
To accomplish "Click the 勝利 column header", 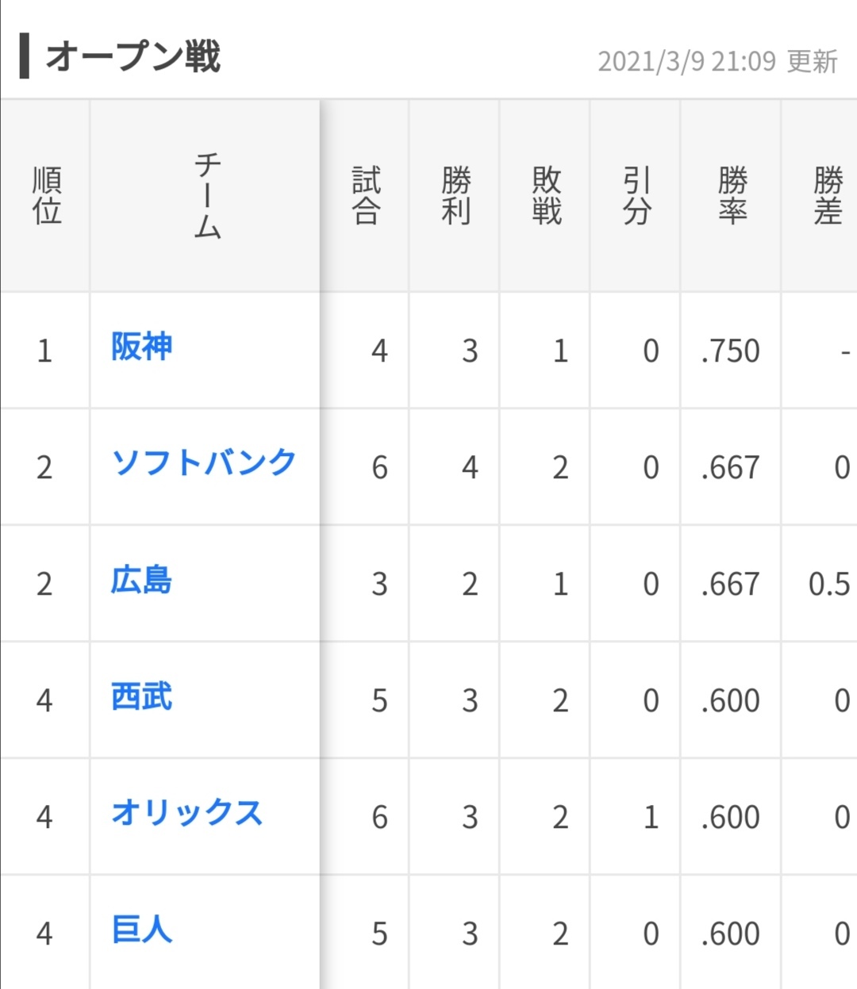I will [455, 195].
